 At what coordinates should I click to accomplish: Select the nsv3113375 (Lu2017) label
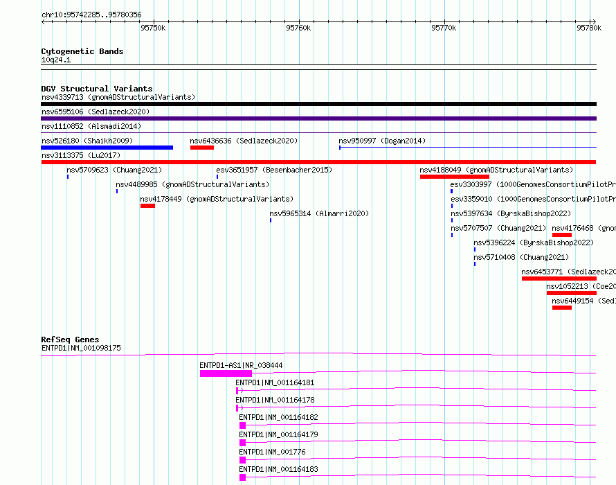point(81,155)
